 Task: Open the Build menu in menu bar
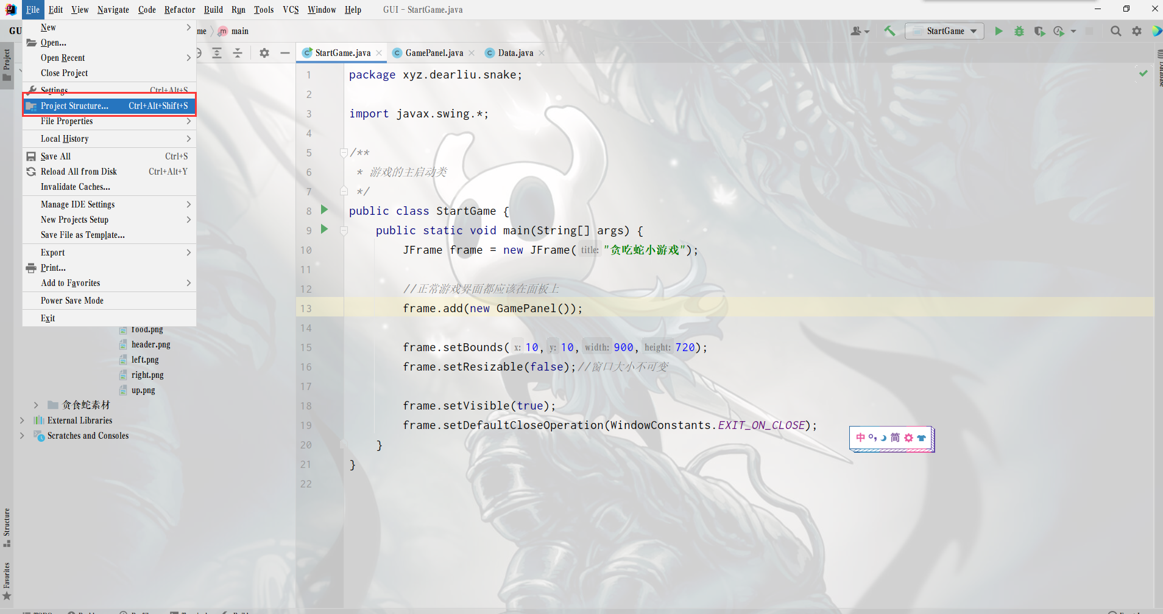click(x=213, y=10)
